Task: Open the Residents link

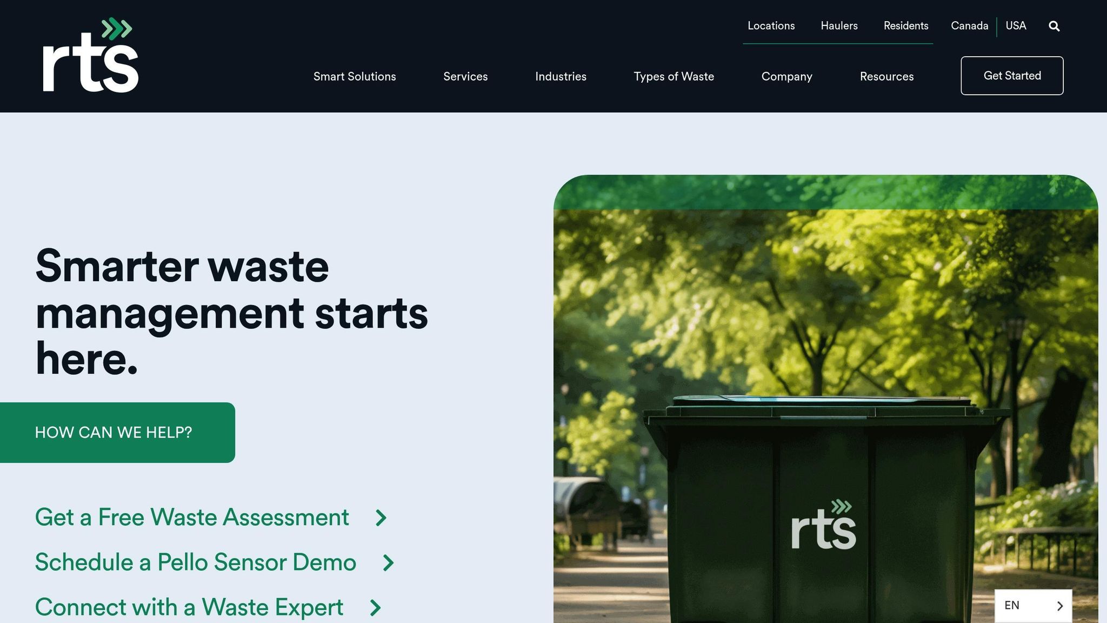Action: [906, 25]
